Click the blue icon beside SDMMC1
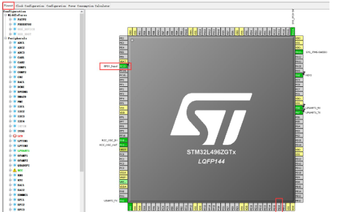 [15, 195]
